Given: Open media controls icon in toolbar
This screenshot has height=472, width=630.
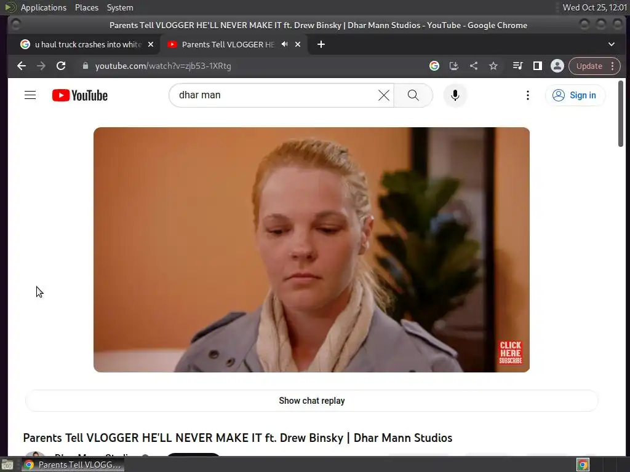Looking at the screenshot, I should pyautogui.click(x=517, y=66).
